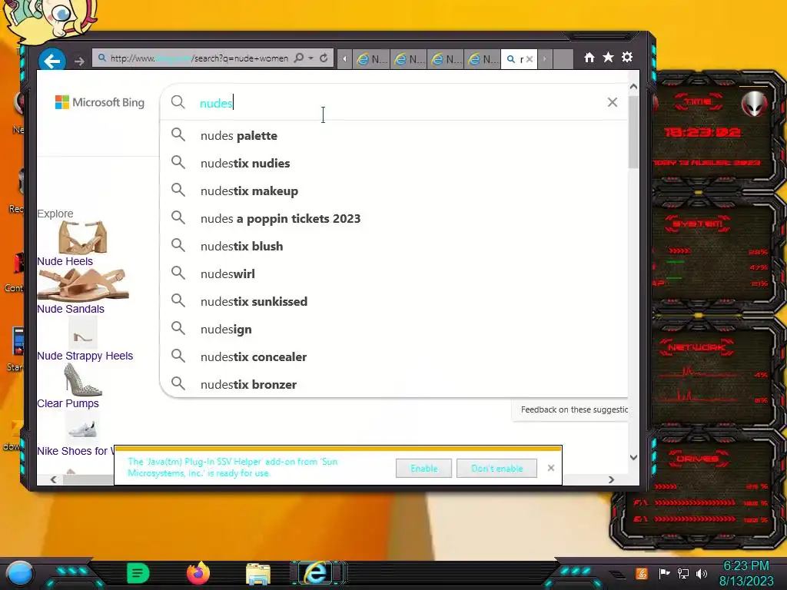Open the Nike Shoes link
This screenshot has width=787, height=590.
pos(75,451)
